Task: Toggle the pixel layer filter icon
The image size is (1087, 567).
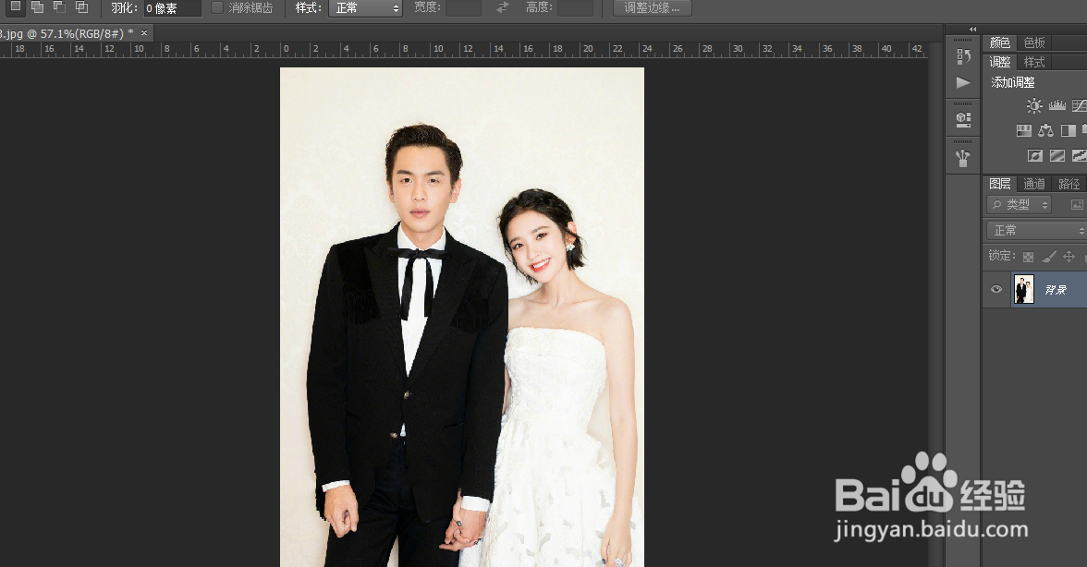Action: 1077,205
